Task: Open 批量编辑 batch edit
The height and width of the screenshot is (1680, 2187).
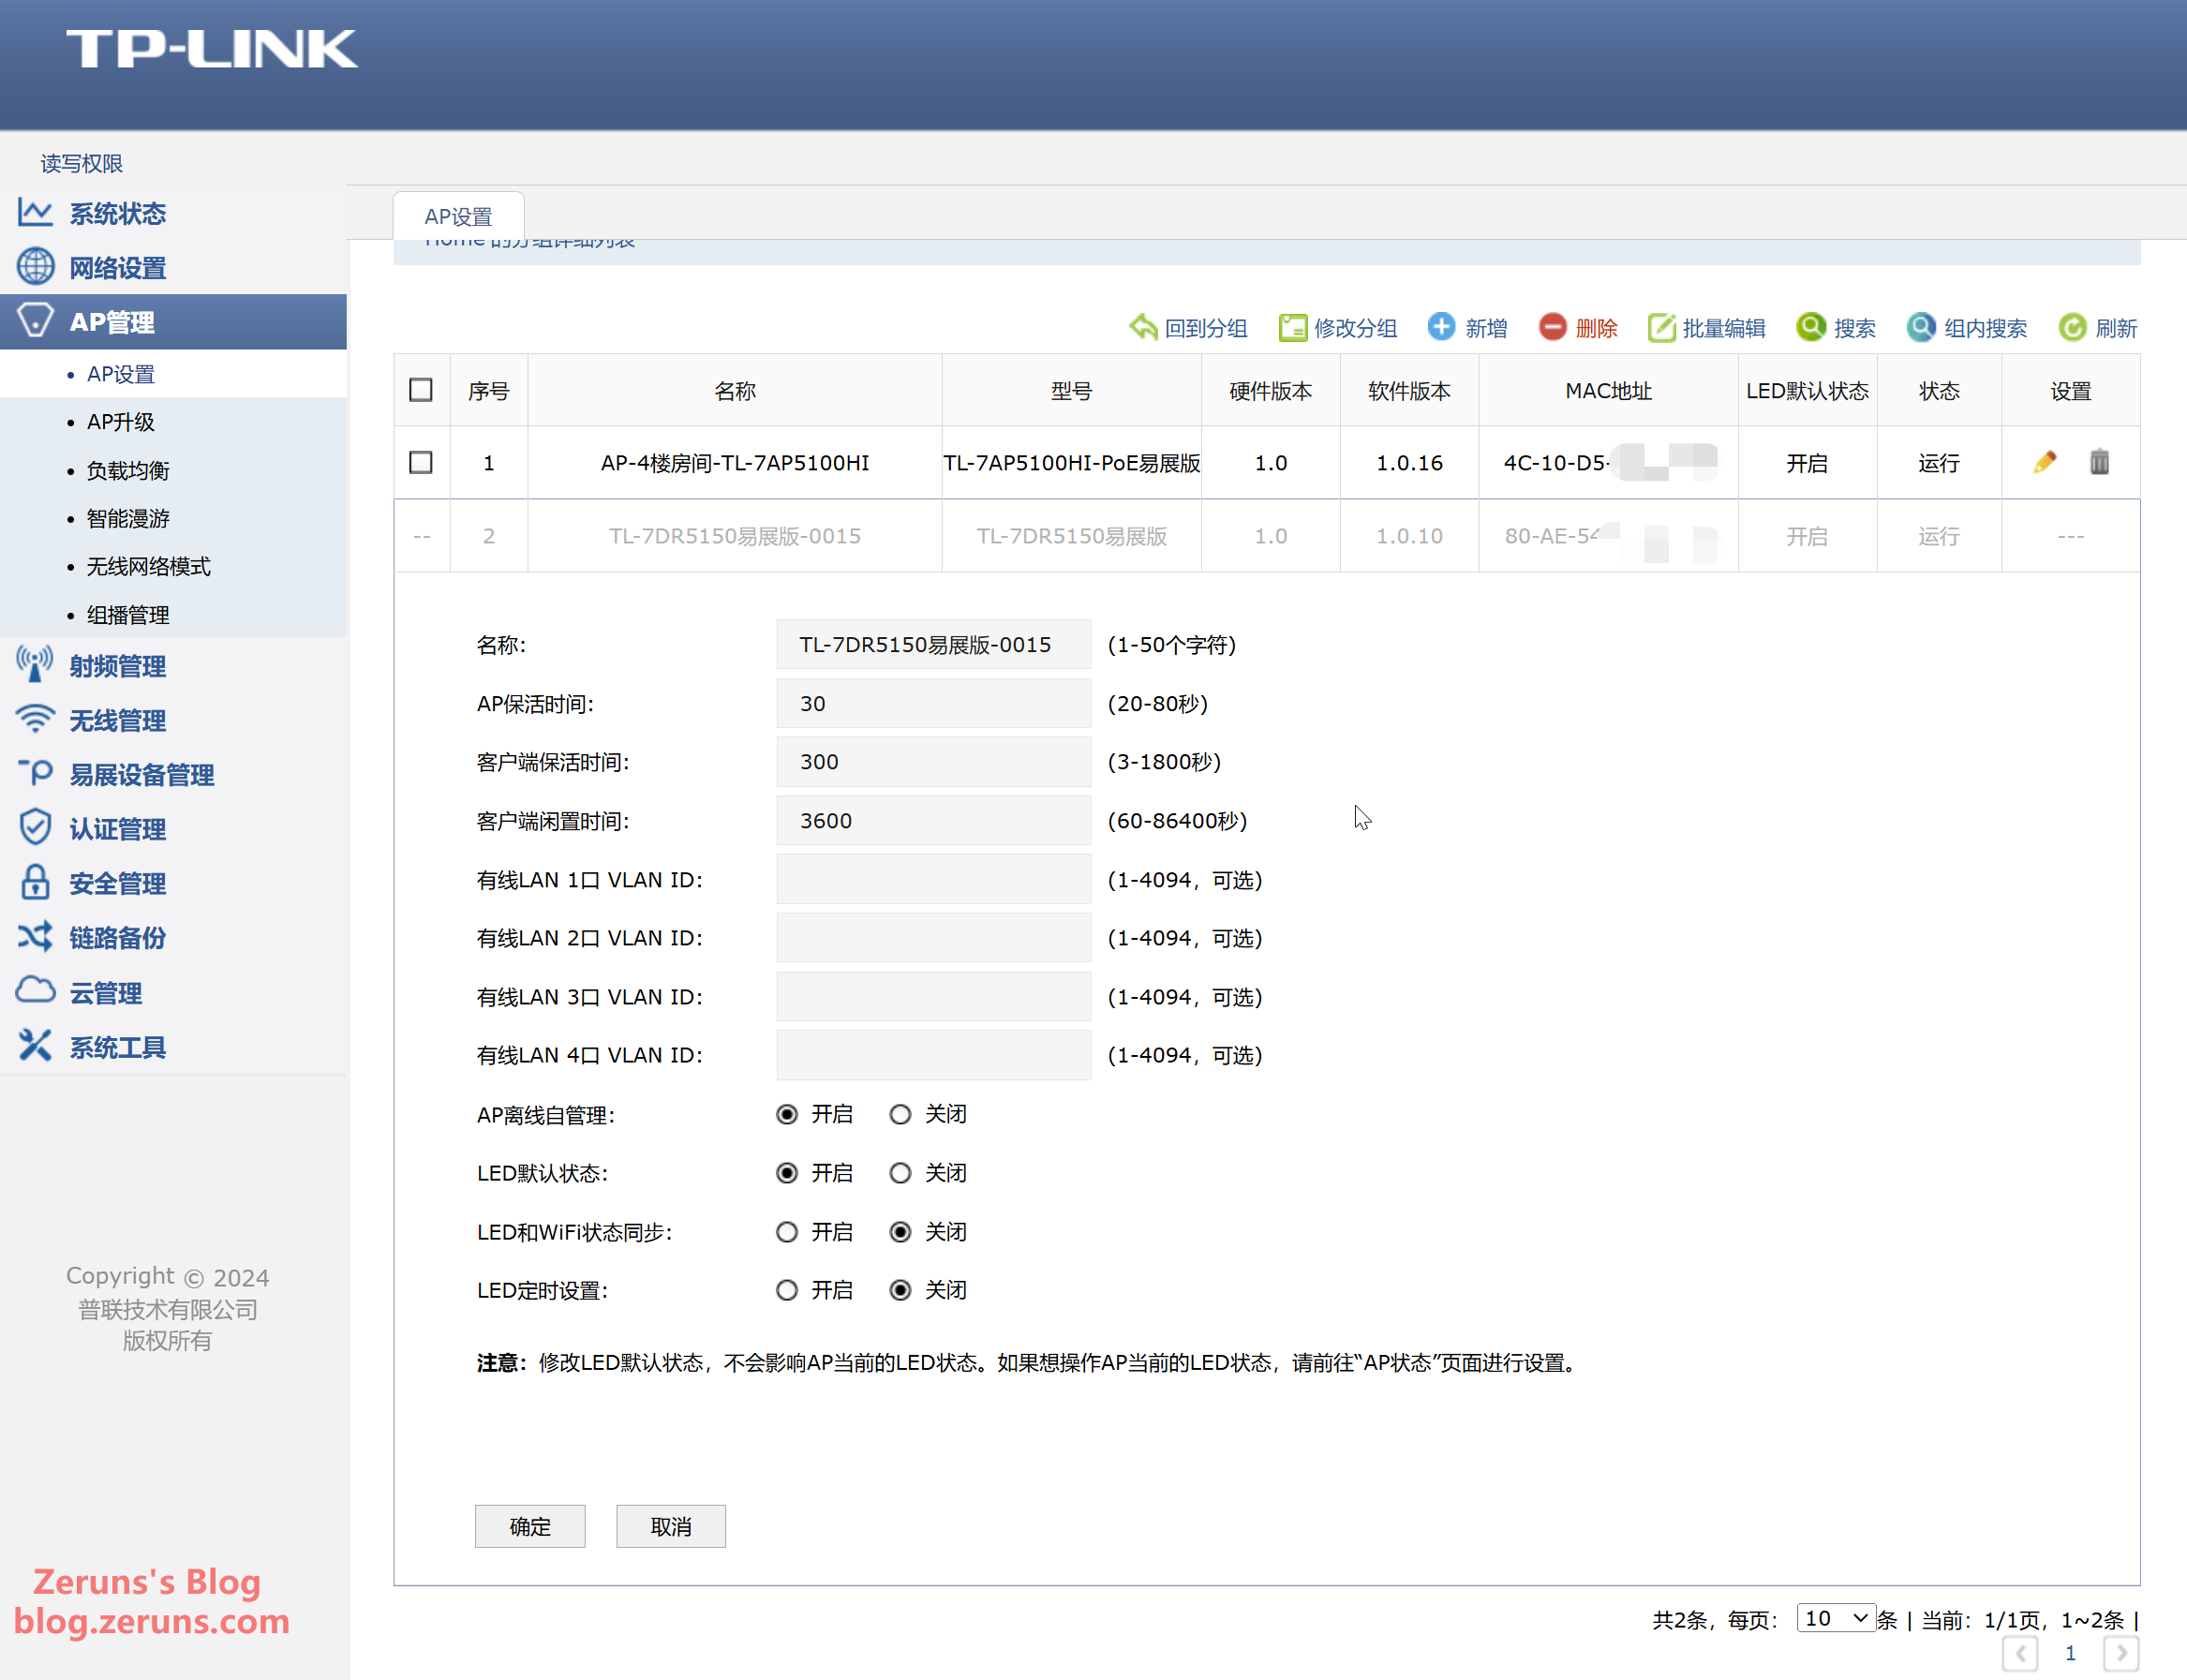Action: pyautogui.click(x=1706, y=328)
